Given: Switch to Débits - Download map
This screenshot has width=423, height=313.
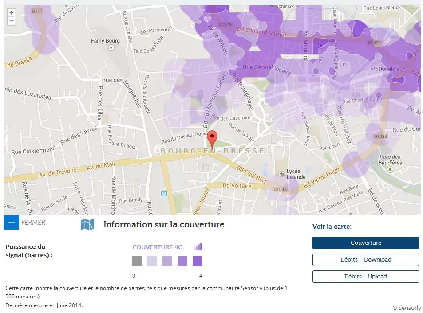Looking at the screenshot, I should [365, 260].
